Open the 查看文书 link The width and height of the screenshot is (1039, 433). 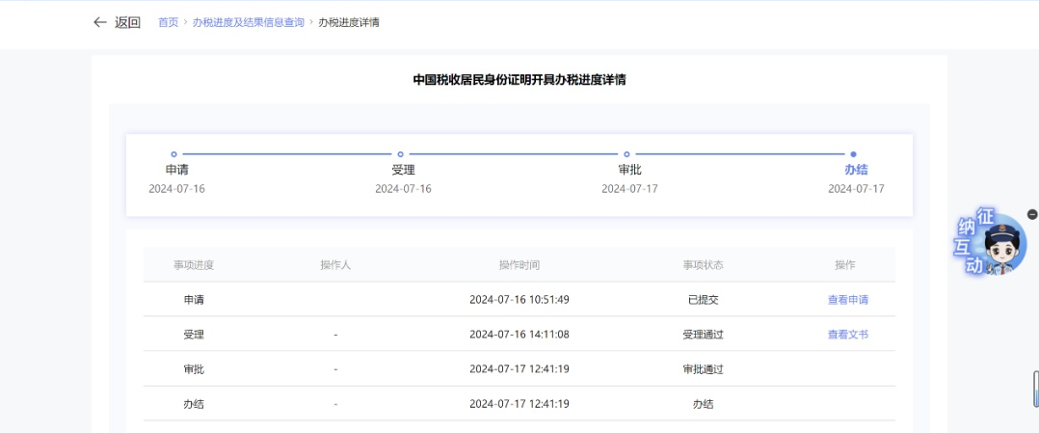847,335
